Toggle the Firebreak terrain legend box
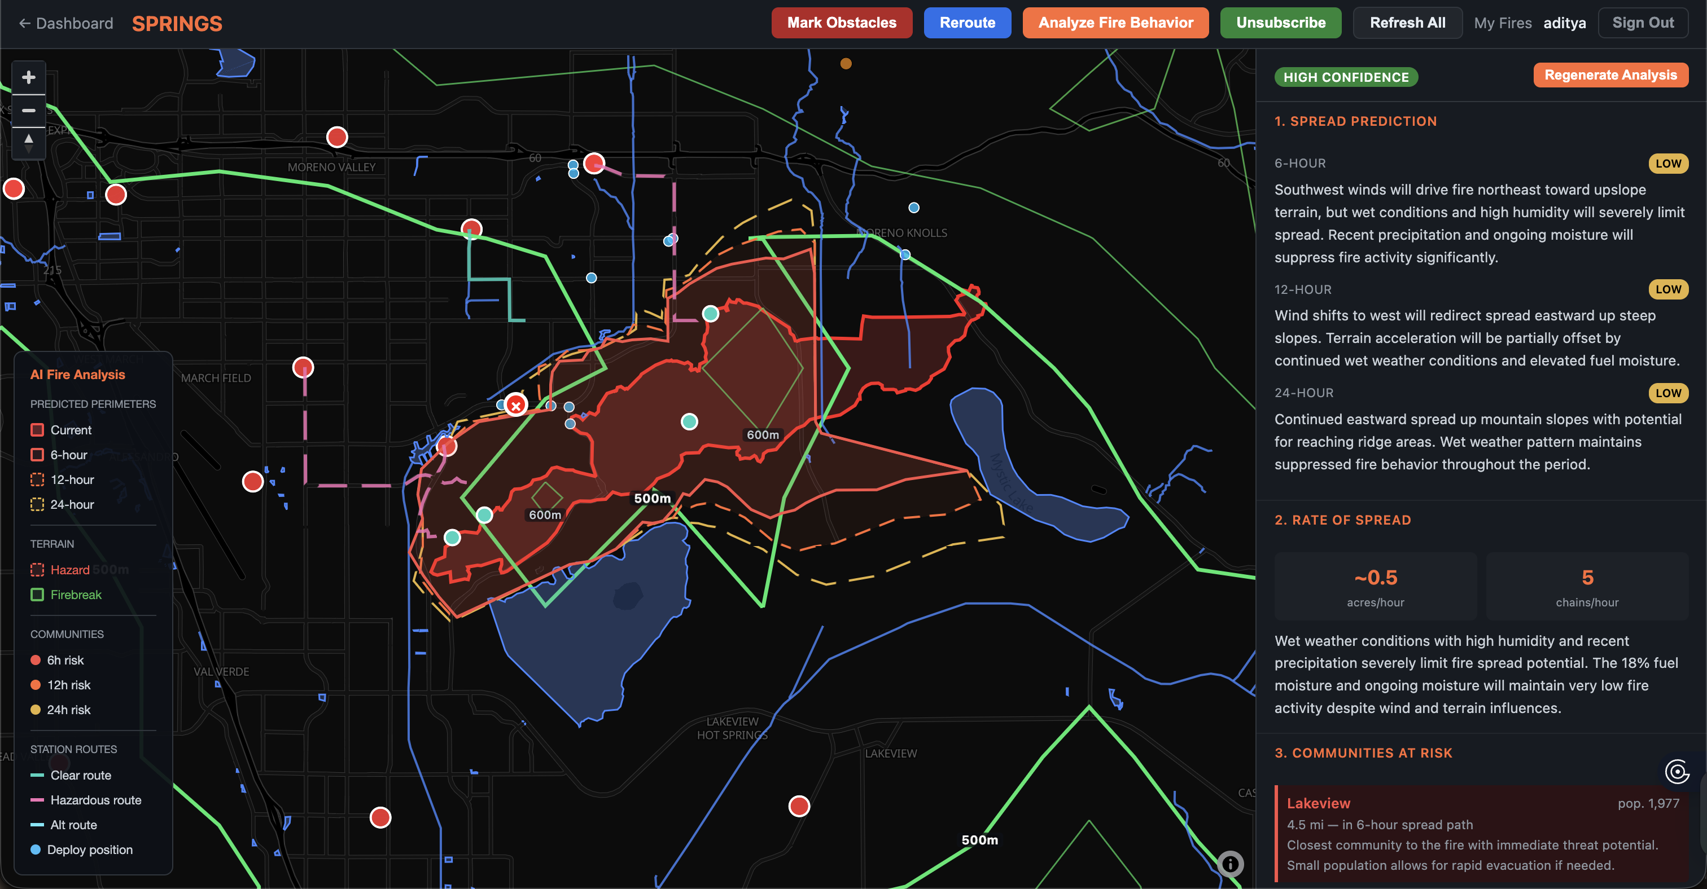 coord(37,595)
